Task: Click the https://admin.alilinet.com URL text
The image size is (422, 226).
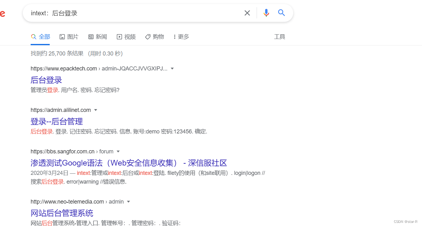Action: click(x=61, y=110)
